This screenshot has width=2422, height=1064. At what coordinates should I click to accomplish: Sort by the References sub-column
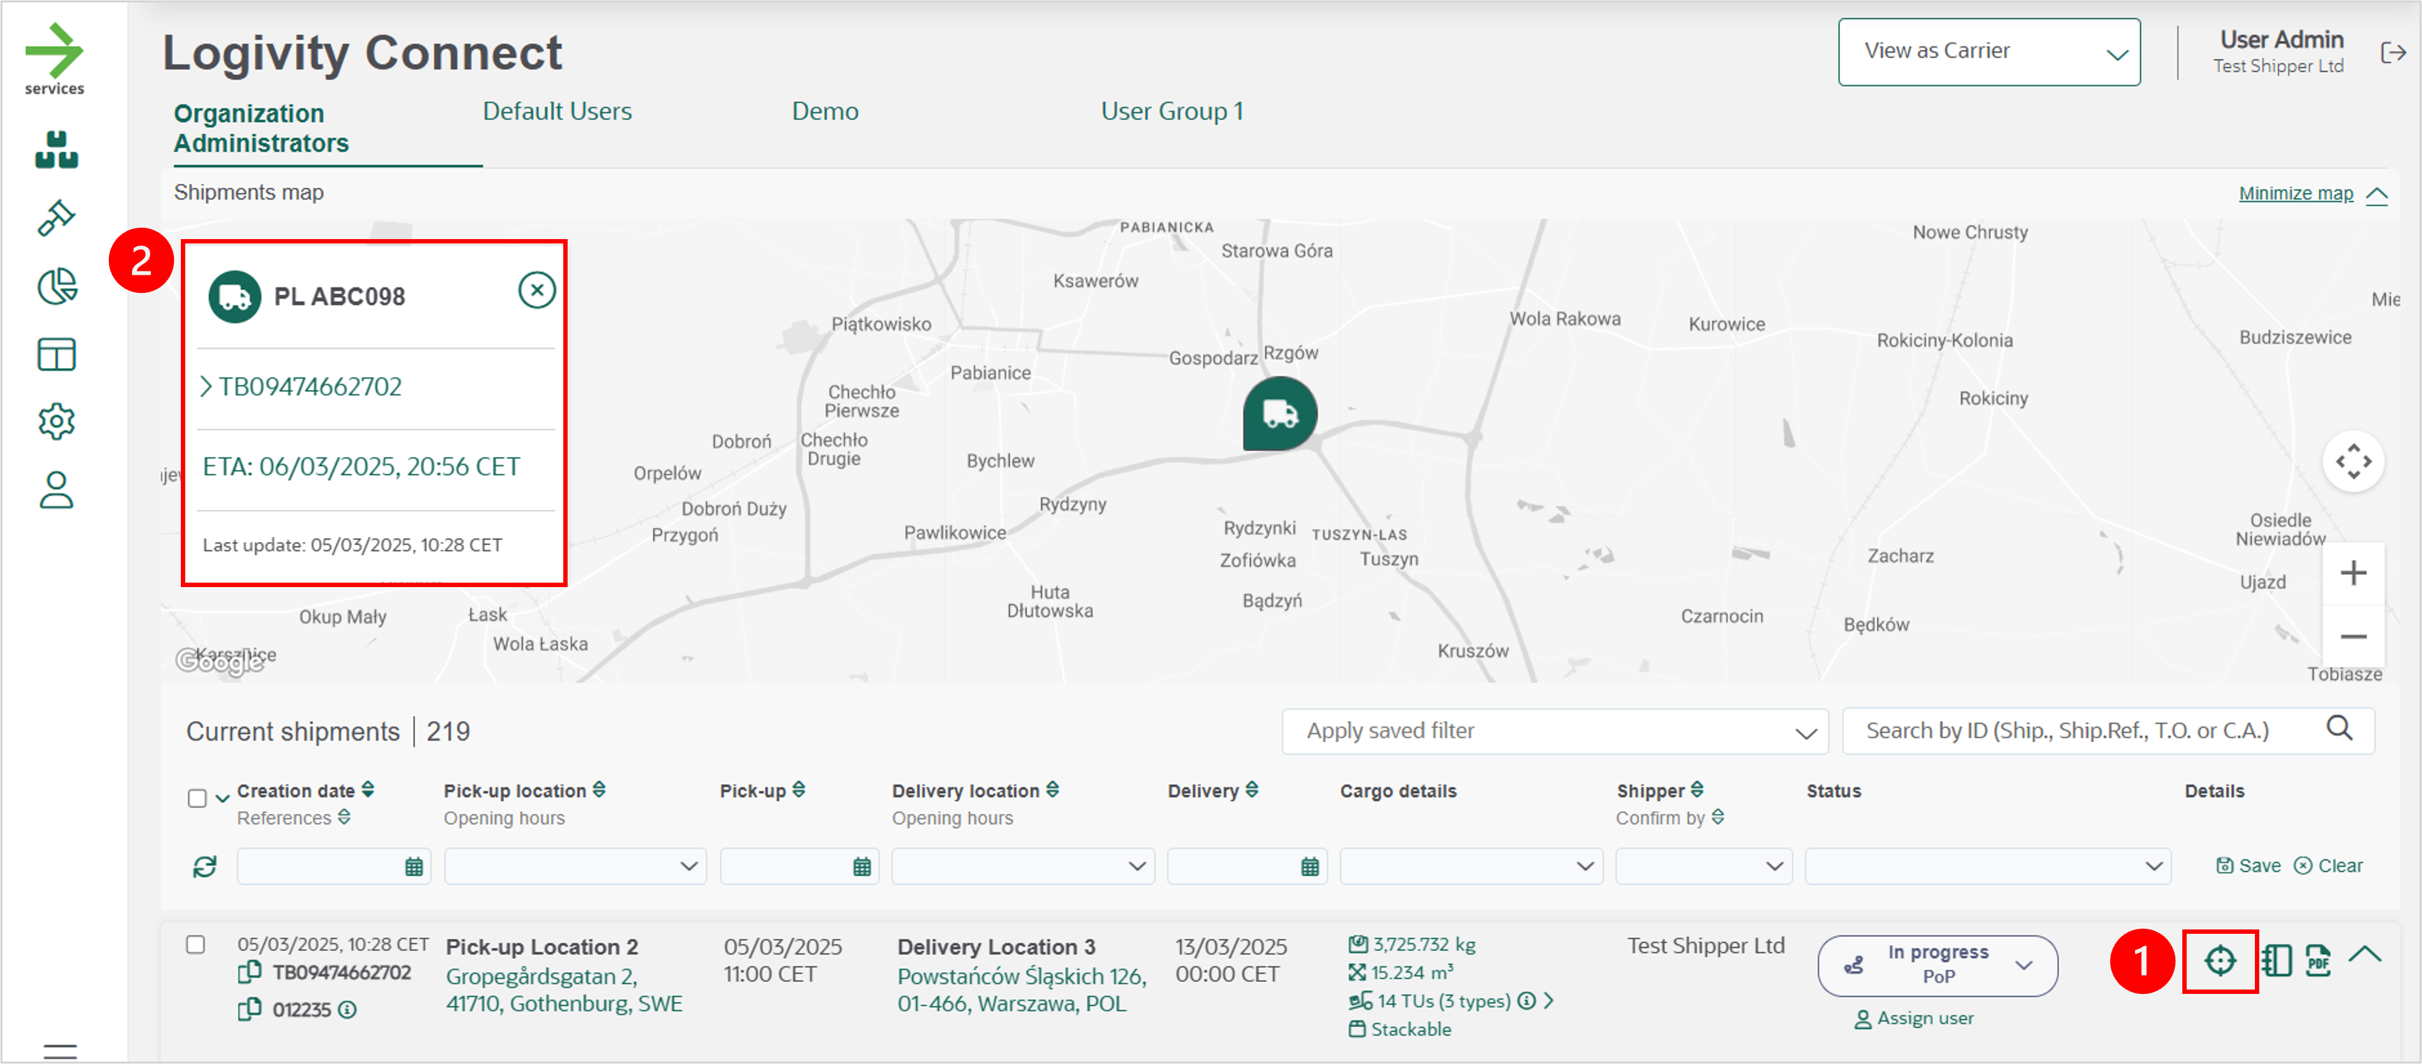pyautogui.click(x=344, y=818)
